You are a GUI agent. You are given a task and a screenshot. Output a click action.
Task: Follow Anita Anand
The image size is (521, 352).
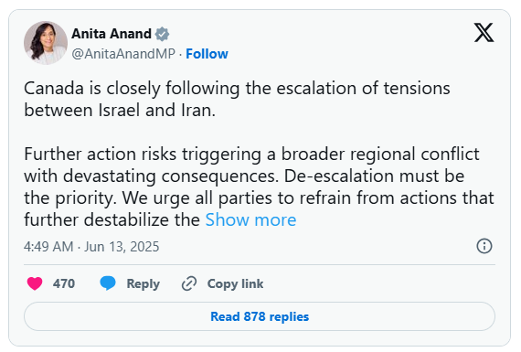point(207,54)
